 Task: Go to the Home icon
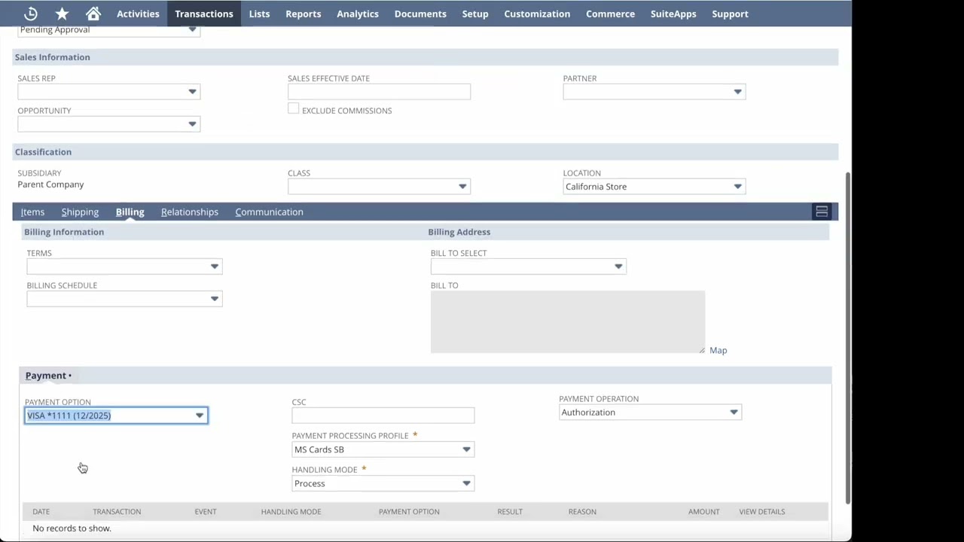coord(93,14)
